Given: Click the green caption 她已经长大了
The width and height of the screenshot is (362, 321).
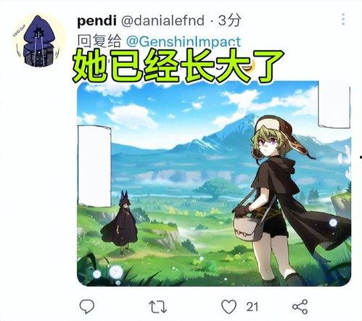Looking at the screenshot, I should 178,66.
